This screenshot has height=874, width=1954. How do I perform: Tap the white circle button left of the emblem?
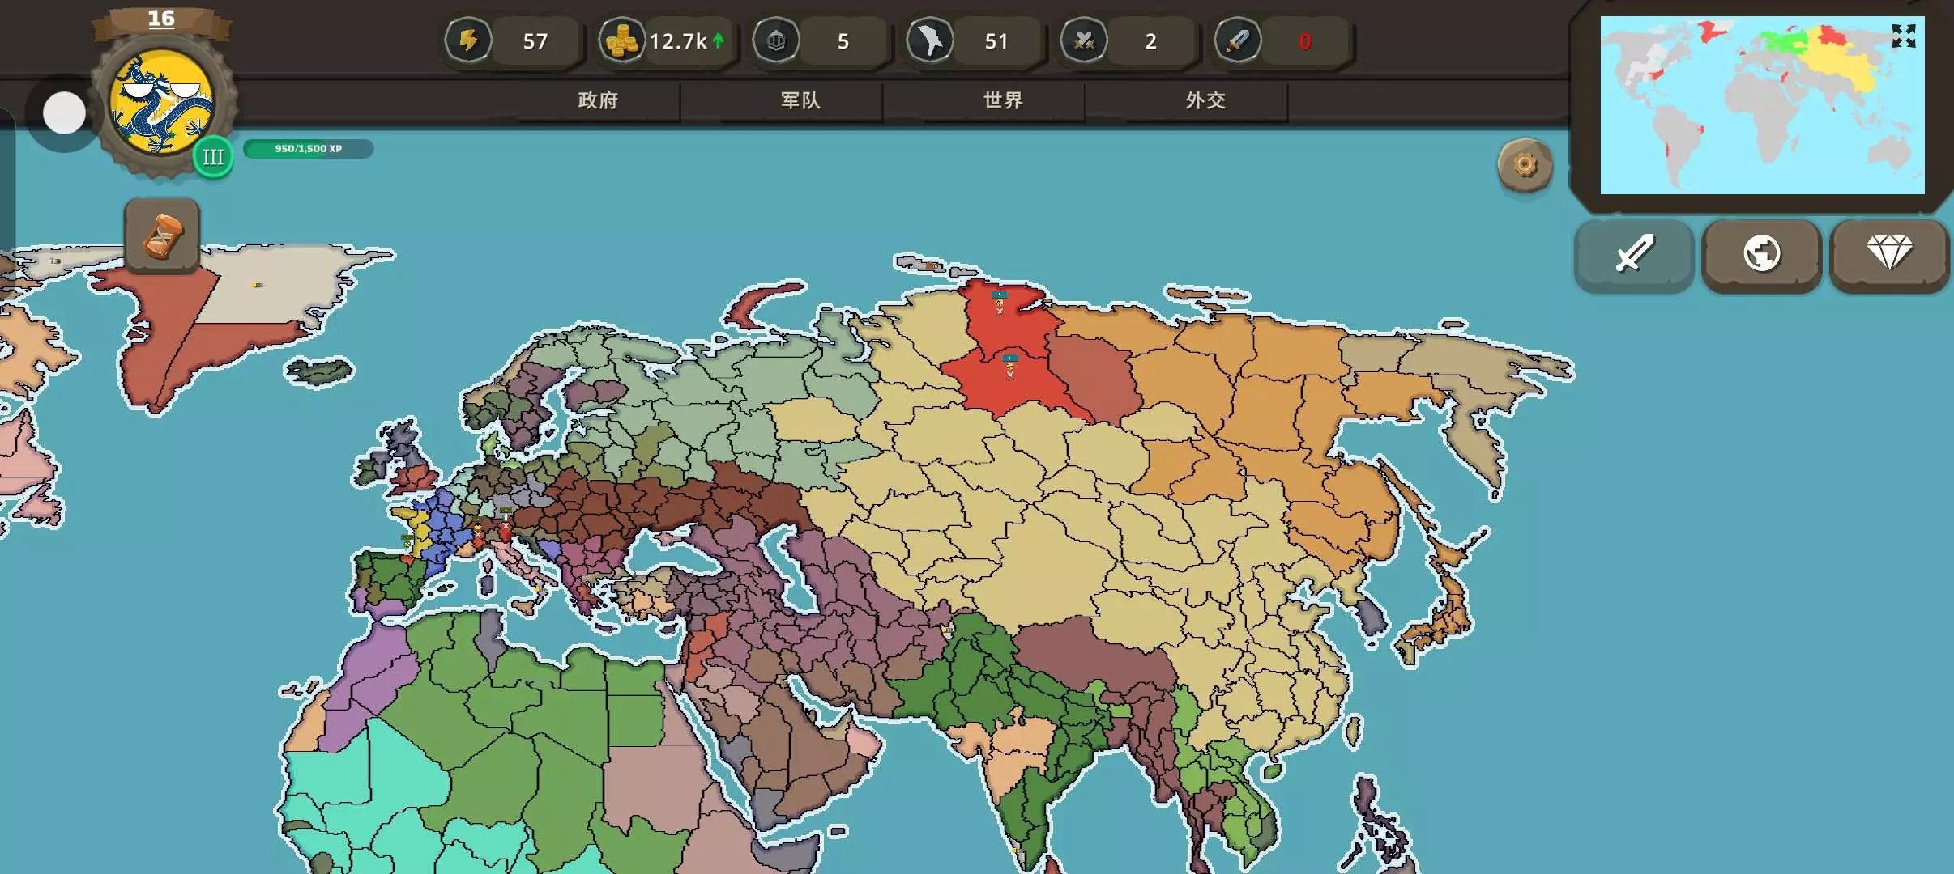click(64, 112)
